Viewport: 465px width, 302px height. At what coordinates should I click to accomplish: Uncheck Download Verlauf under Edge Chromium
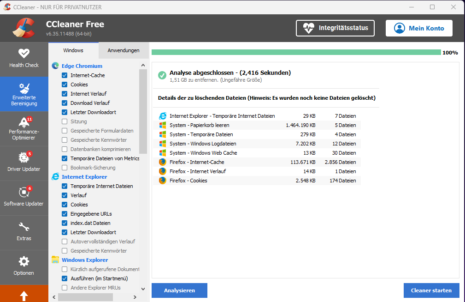(65, 103)
